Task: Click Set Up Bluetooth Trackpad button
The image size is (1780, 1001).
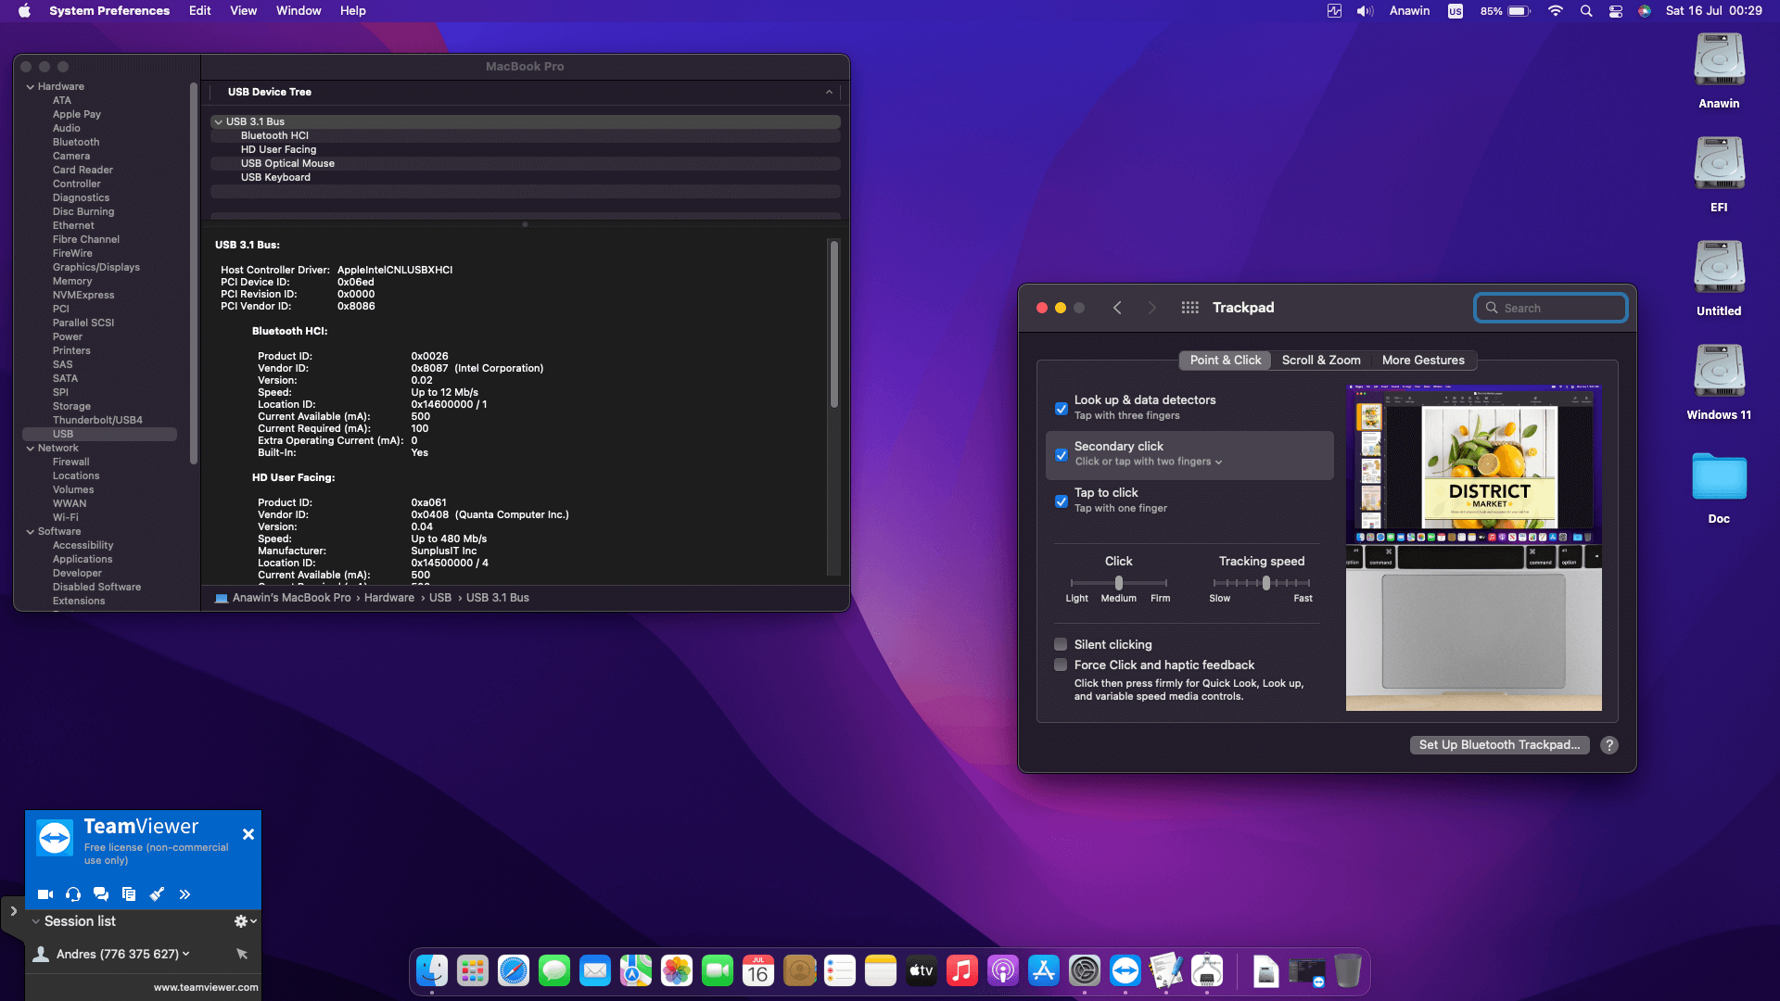Action: [x=1499, y=745]
